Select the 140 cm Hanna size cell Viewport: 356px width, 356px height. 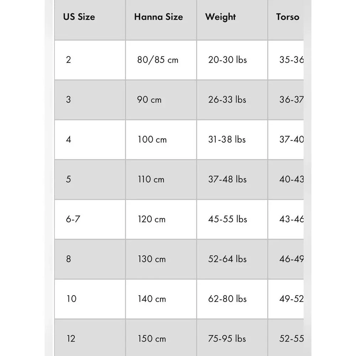[x=161, y=299]
